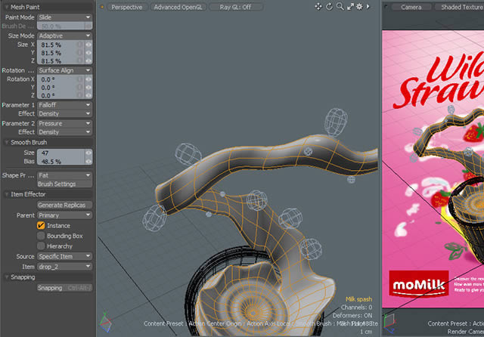Open Parameter 2 dropdown showing Pressure
The width and height of the screenshot is (484, 337).
[64, 123]
